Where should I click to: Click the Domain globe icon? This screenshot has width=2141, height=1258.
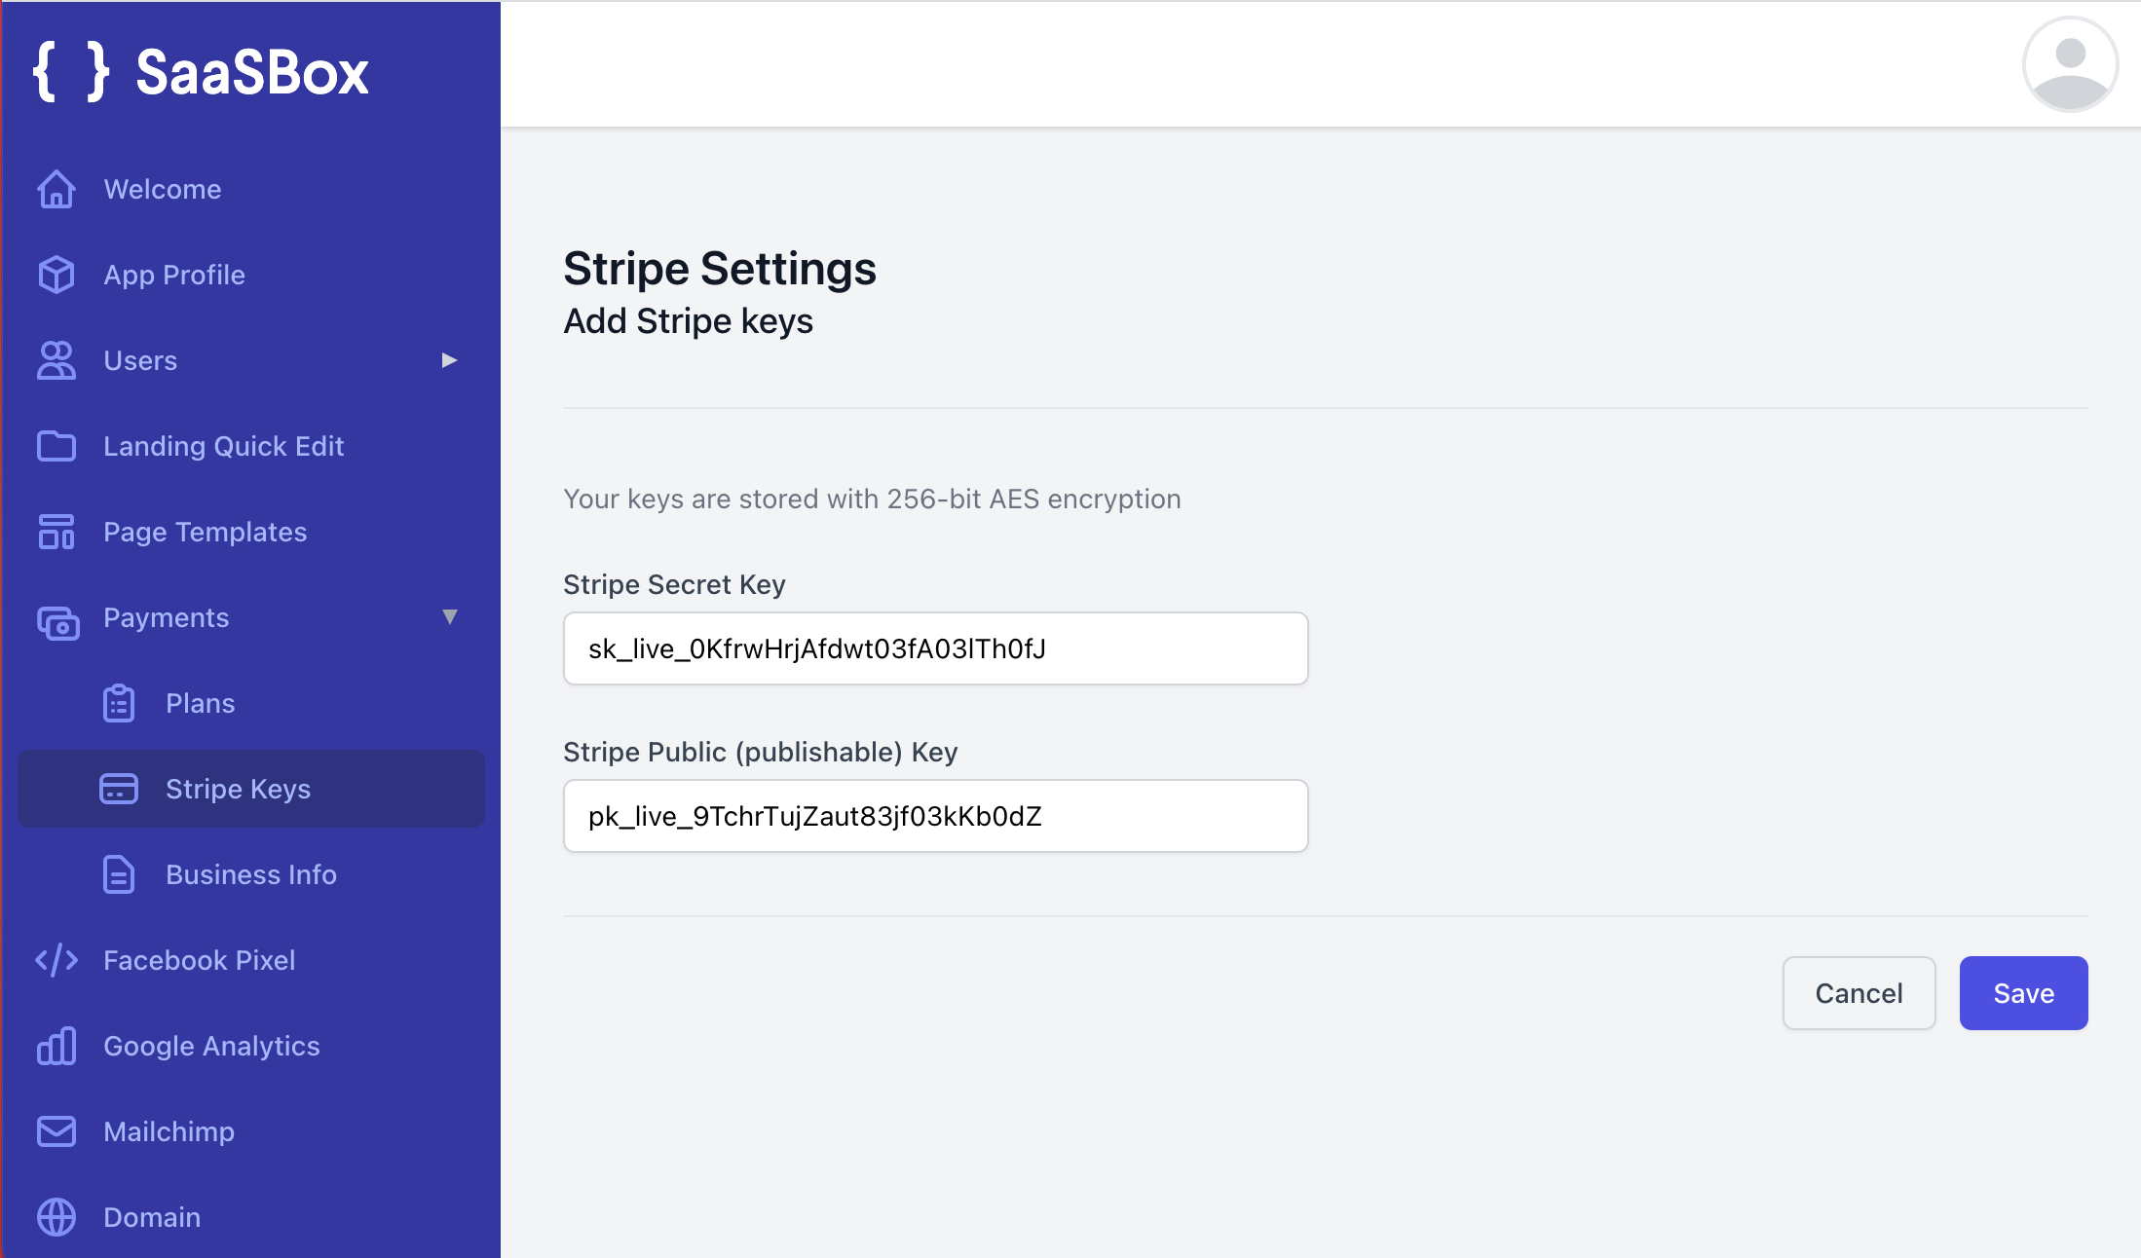tap(56, 1217)
